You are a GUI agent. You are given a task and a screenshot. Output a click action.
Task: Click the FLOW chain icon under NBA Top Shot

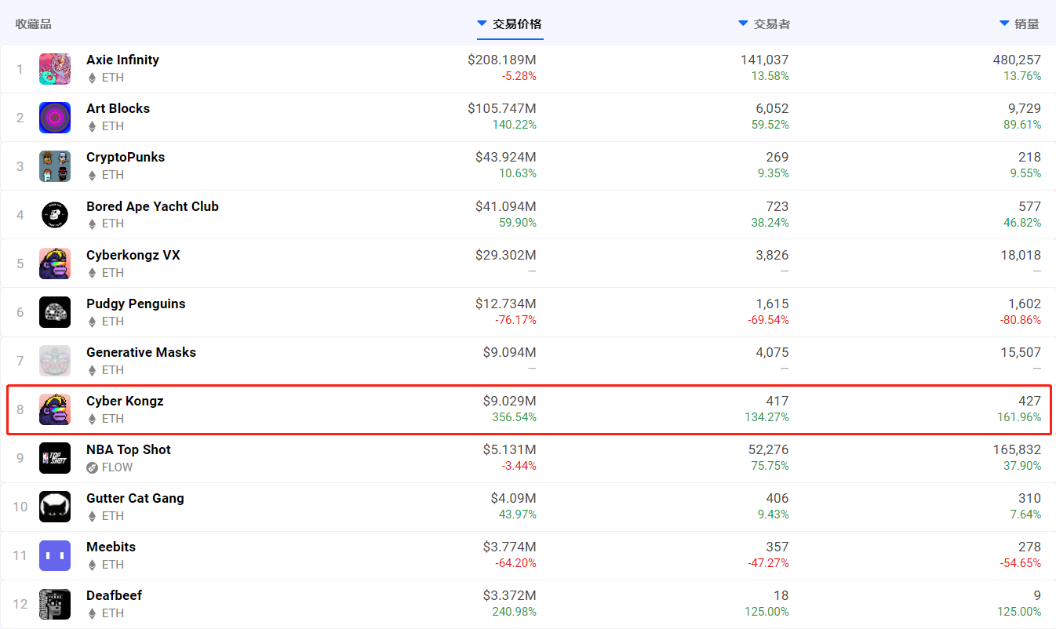pyautogui.click(x=92, y=467)
